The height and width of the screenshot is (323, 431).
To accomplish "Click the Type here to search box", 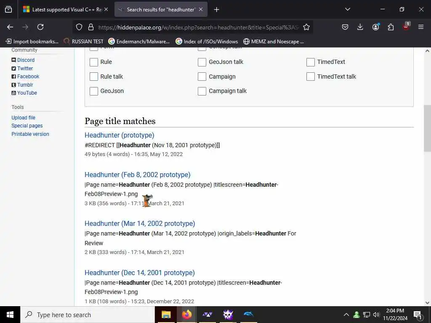I will coord(88,315).
